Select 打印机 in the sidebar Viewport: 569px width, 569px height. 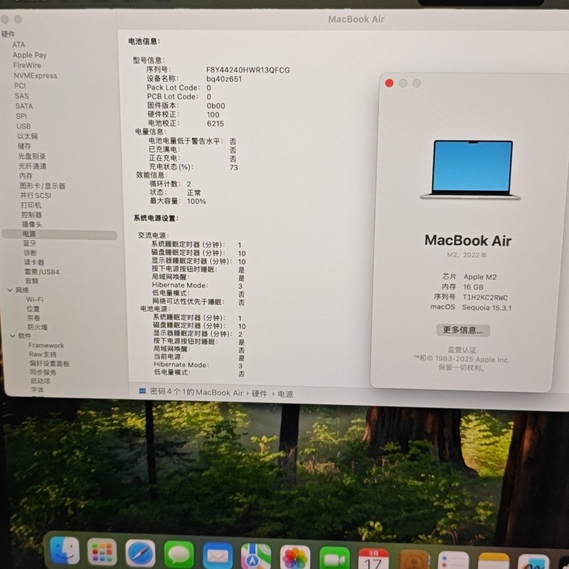click(31, 205)
